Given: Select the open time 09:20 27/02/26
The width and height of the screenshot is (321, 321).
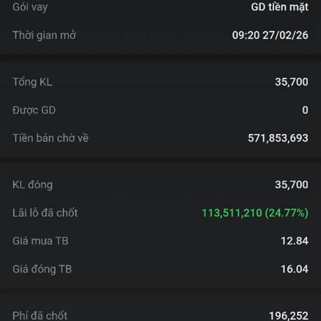Looking at the screenshot, I should (270, 35).
